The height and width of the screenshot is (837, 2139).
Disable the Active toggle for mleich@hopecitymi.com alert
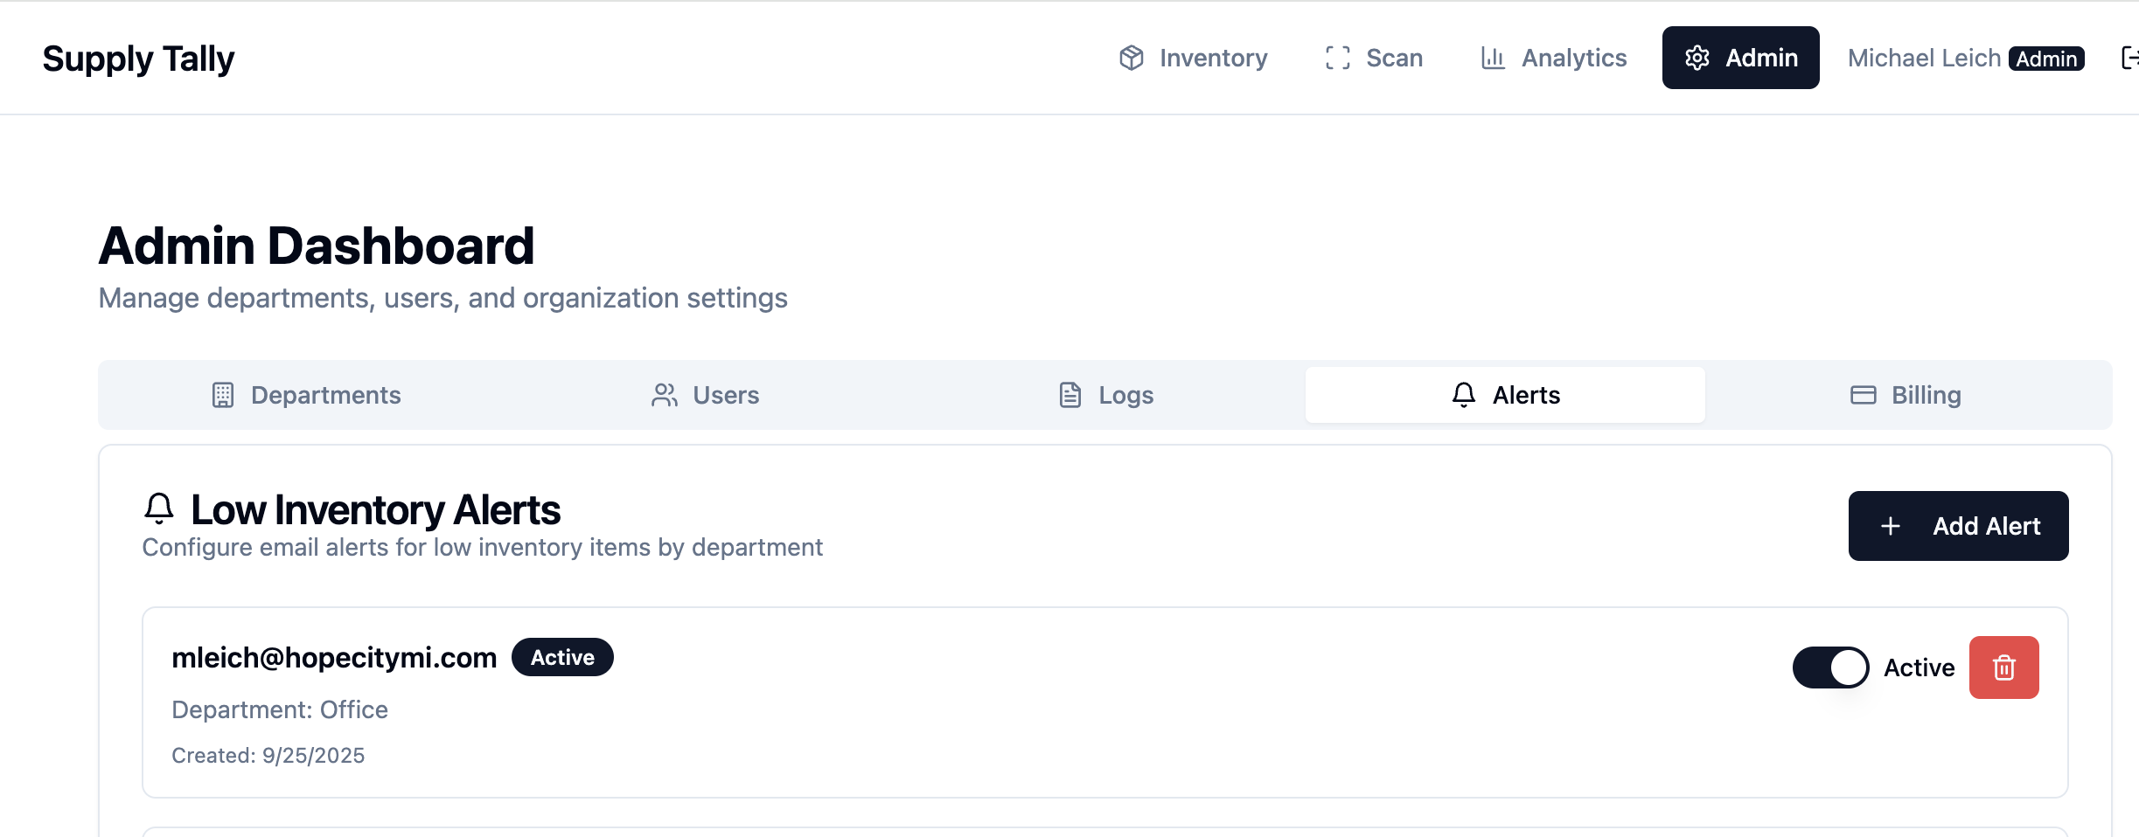tap(1830, 667)
